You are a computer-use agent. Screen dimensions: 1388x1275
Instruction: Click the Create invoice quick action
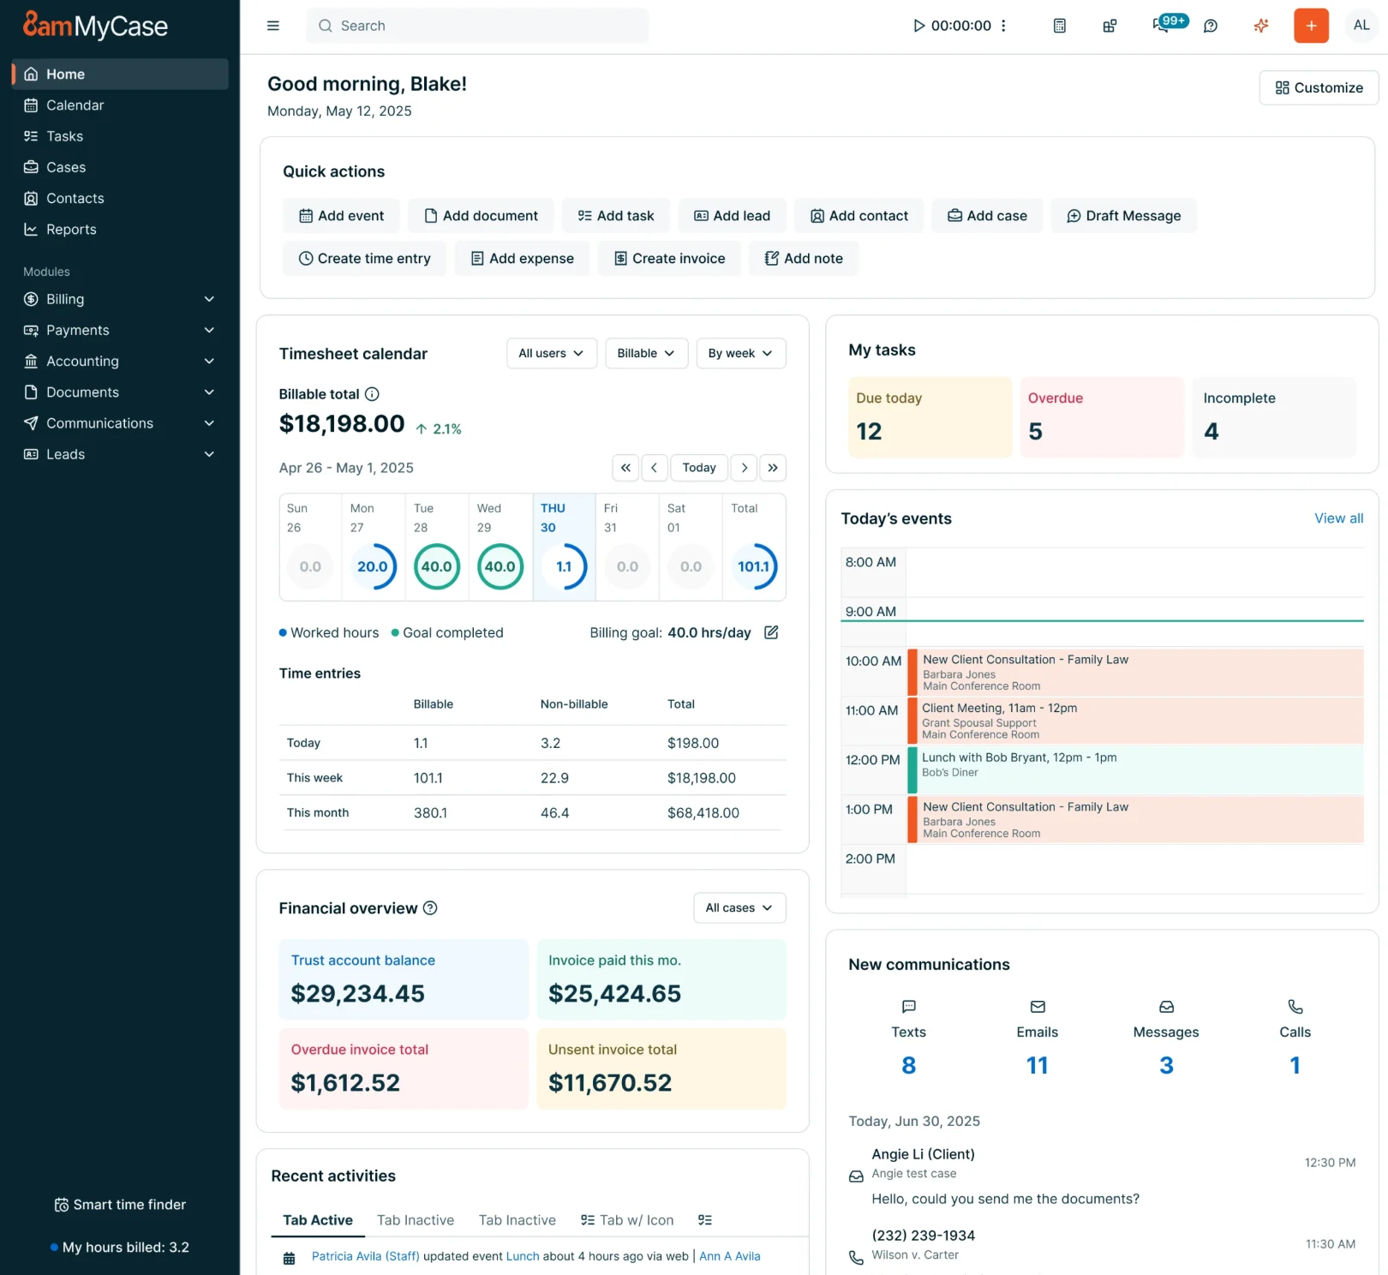pyautogui.click(x=669, y=258)
